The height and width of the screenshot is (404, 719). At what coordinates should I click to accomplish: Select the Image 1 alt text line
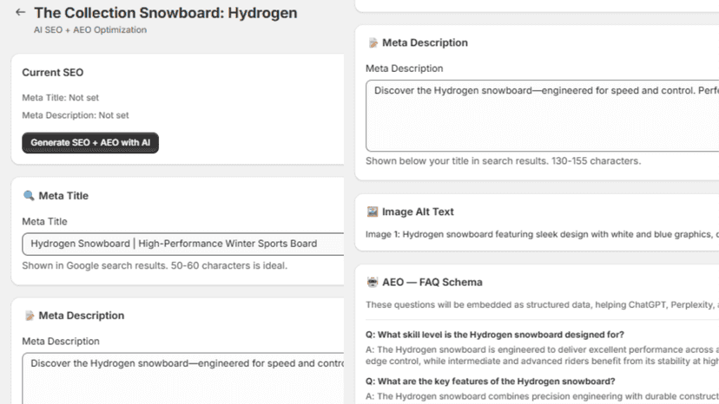point(542,235)
